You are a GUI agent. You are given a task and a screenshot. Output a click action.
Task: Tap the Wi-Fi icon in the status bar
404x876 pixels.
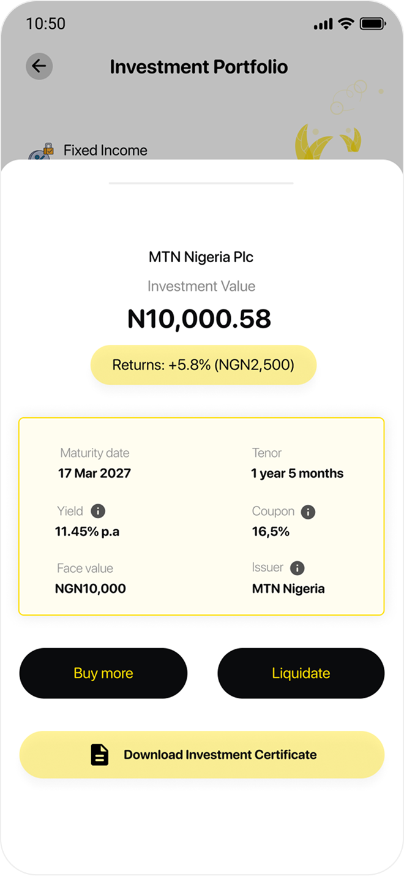click(x=346, y=23)
